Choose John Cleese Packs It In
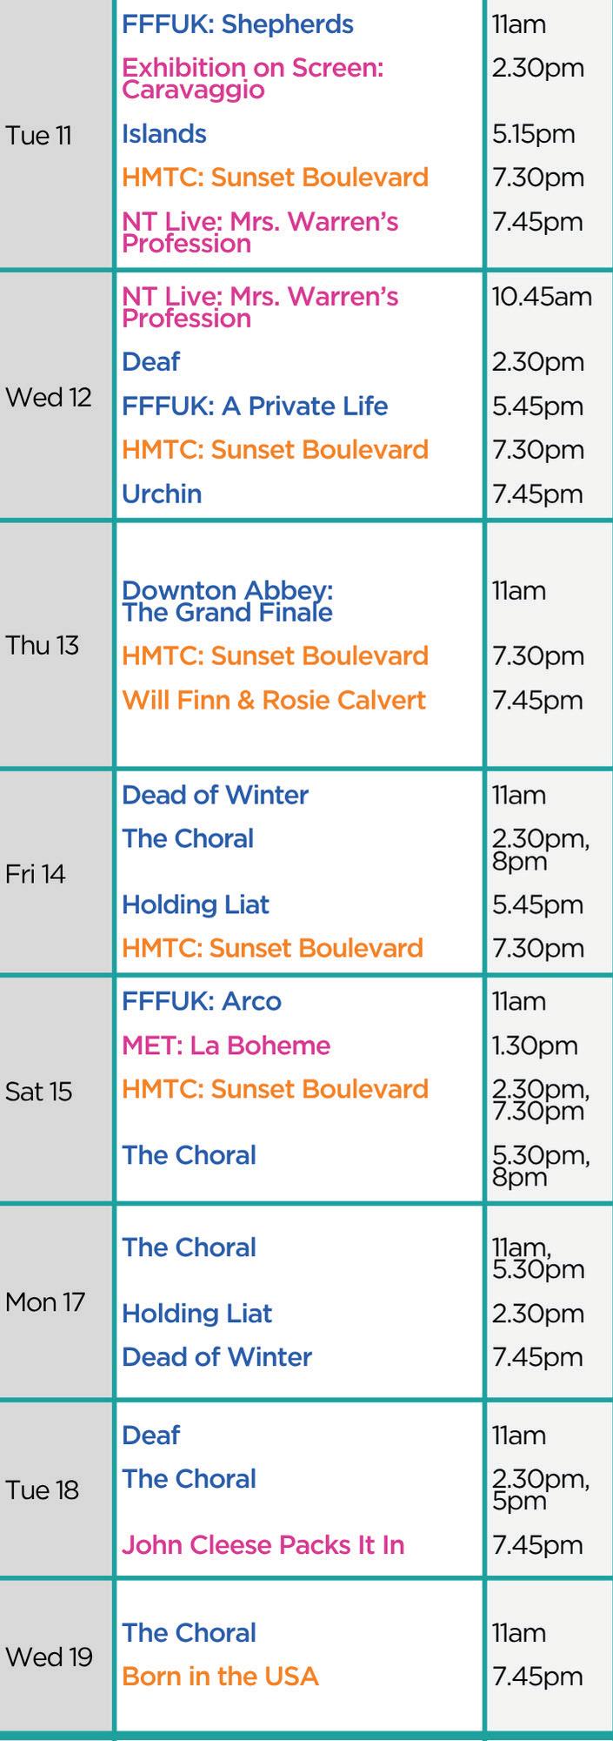The height and width of the screenshot is (1741, 613). click(263, 1544)
